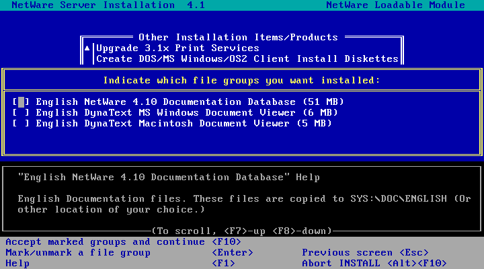Click the Indicate which file groups heading
Screen dimensions: 484x269
[241, 80]
